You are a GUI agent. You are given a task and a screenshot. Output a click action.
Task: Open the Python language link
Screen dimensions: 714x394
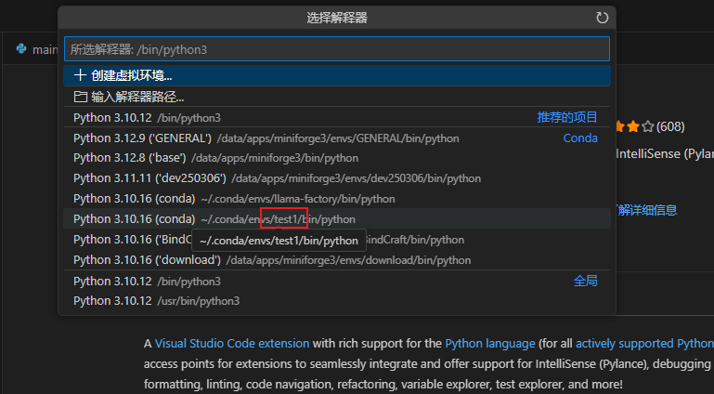[x=490, y=344]
